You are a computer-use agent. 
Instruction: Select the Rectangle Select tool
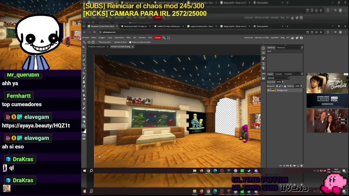(84, 51)
